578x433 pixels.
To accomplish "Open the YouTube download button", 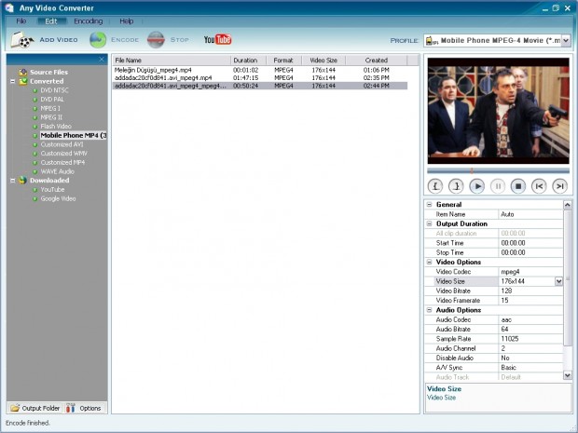I will click(217, 39).
